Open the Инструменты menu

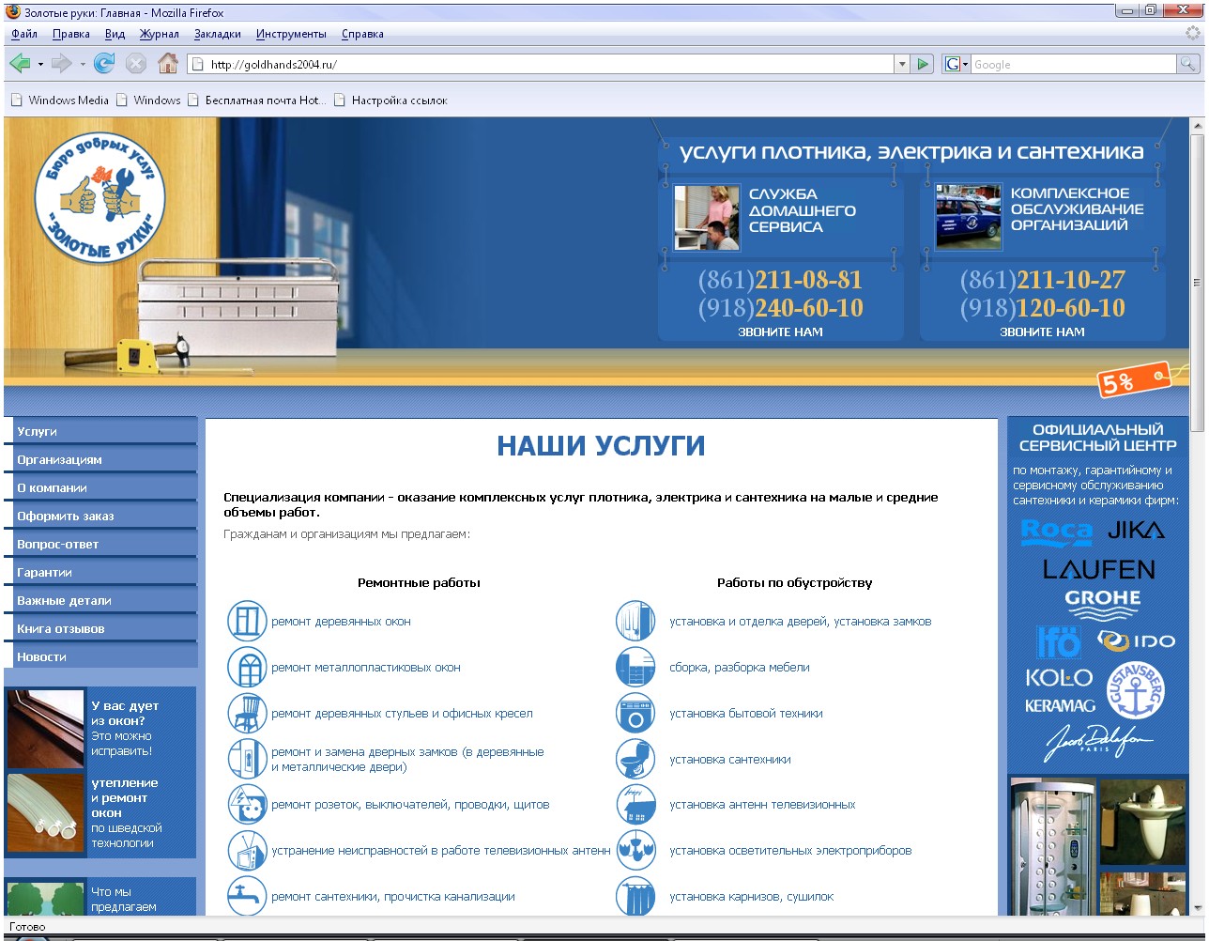[291, 33]
